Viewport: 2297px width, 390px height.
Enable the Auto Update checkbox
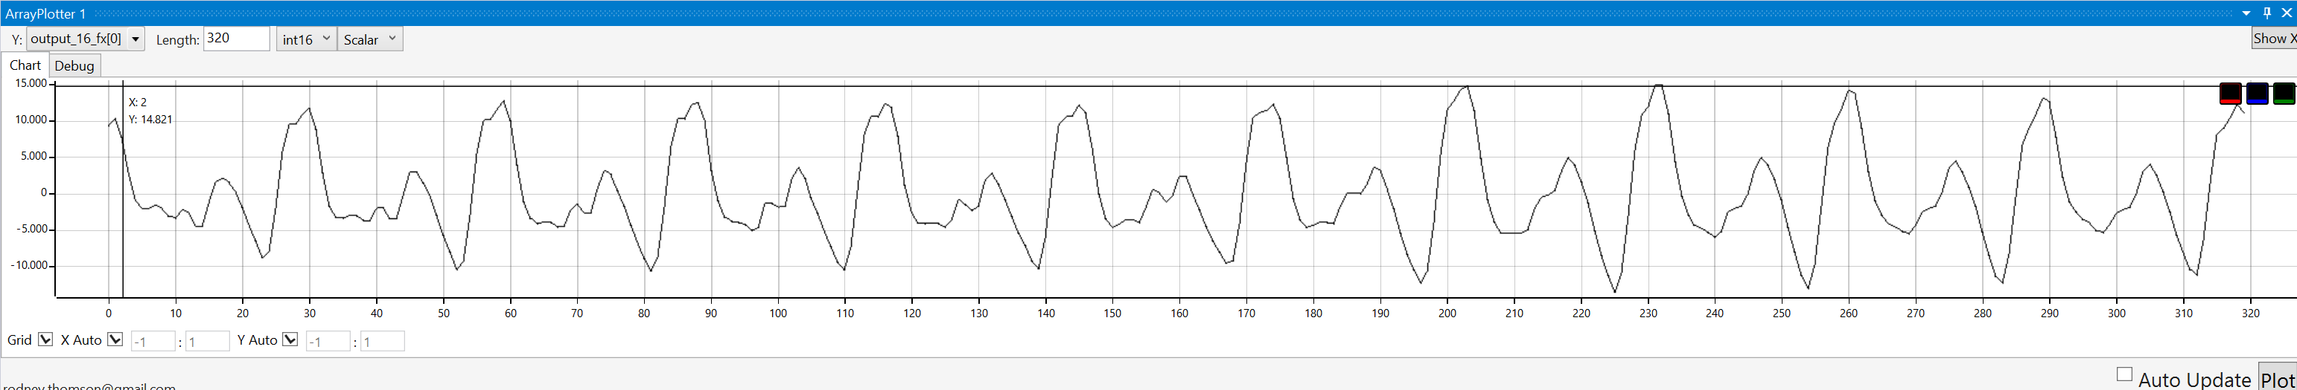click(x=2125, y=375)
